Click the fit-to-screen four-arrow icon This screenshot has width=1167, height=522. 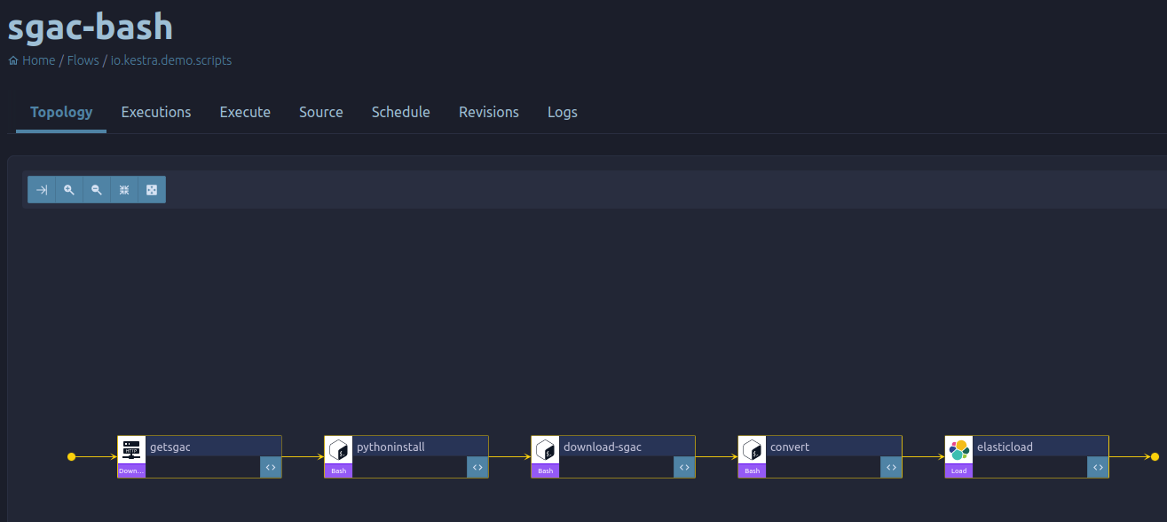pyautogui.click(x=152, y=190)
